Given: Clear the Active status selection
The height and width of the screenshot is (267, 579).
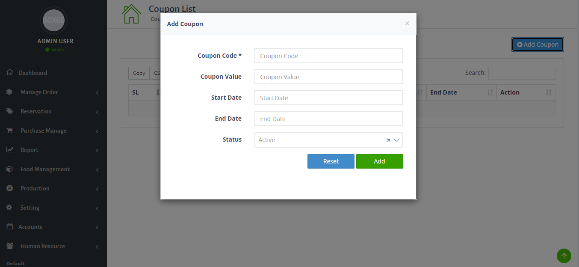Looking at the screenshot, I should [388, 140].
